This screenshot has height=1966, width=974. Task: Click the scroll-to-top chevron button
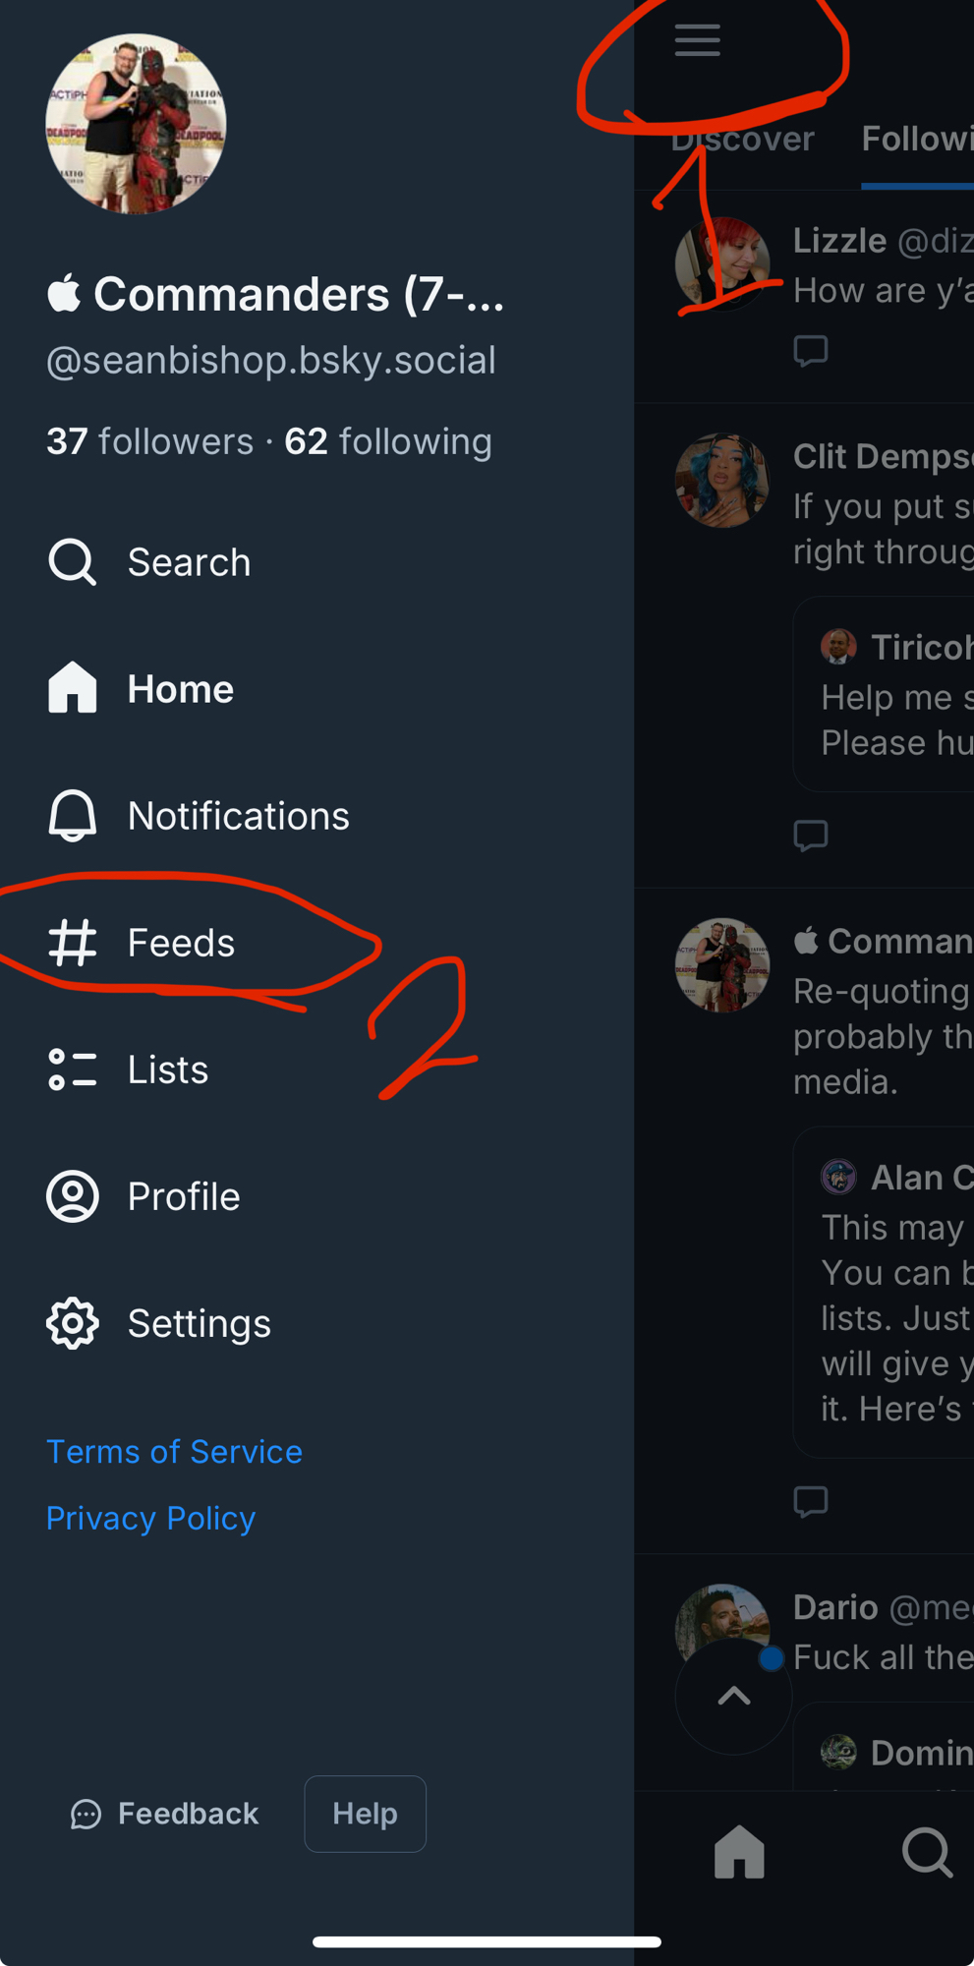pos(733,1697)
